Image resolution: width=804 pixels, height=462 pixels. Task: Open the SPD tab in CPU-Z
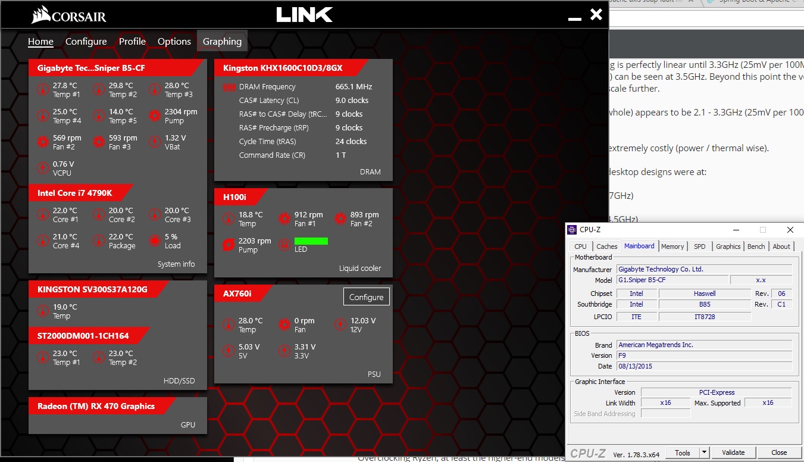tap(700, 246)
